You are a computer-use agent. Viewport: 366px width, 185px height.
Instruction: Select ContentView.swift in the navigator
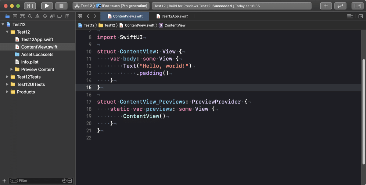(38, 47)
